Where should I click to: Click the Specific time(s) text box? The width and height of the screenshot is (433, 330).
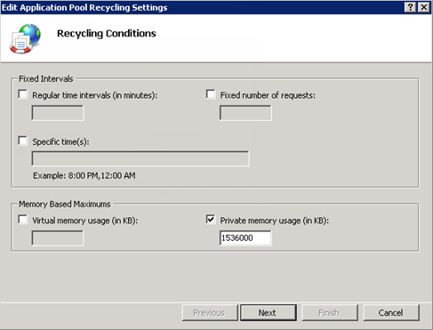pos(140,158)
